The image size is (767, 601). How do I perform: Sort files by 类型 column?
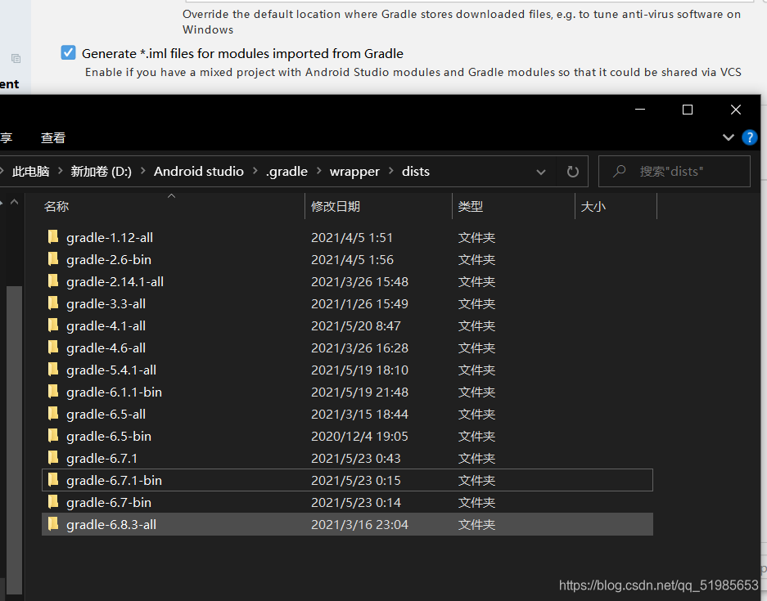[471, 207]
